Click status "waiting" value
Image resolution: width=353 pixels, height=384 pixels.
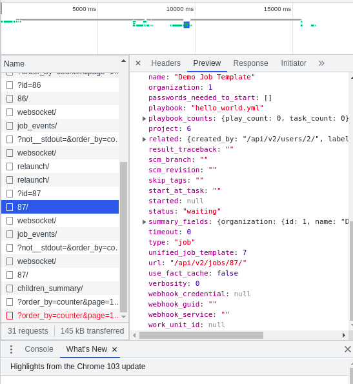pos(202,211)
